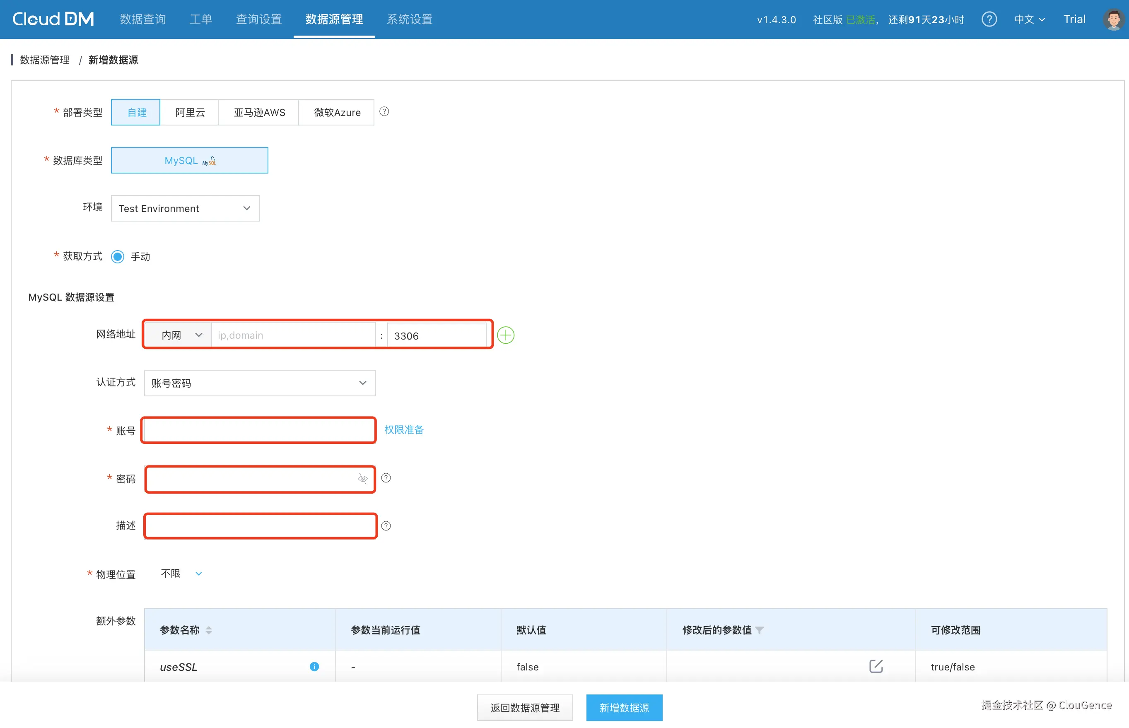Click the useSSL edit parameter icon
Viewport: 1129px width, 728px height.
click(876, 666)
